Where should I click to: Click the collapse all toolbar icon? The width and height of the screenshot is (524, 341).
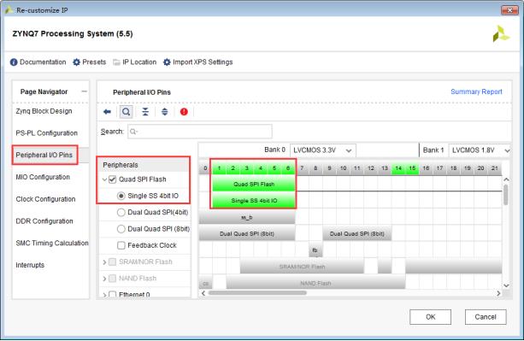(145, 112)
